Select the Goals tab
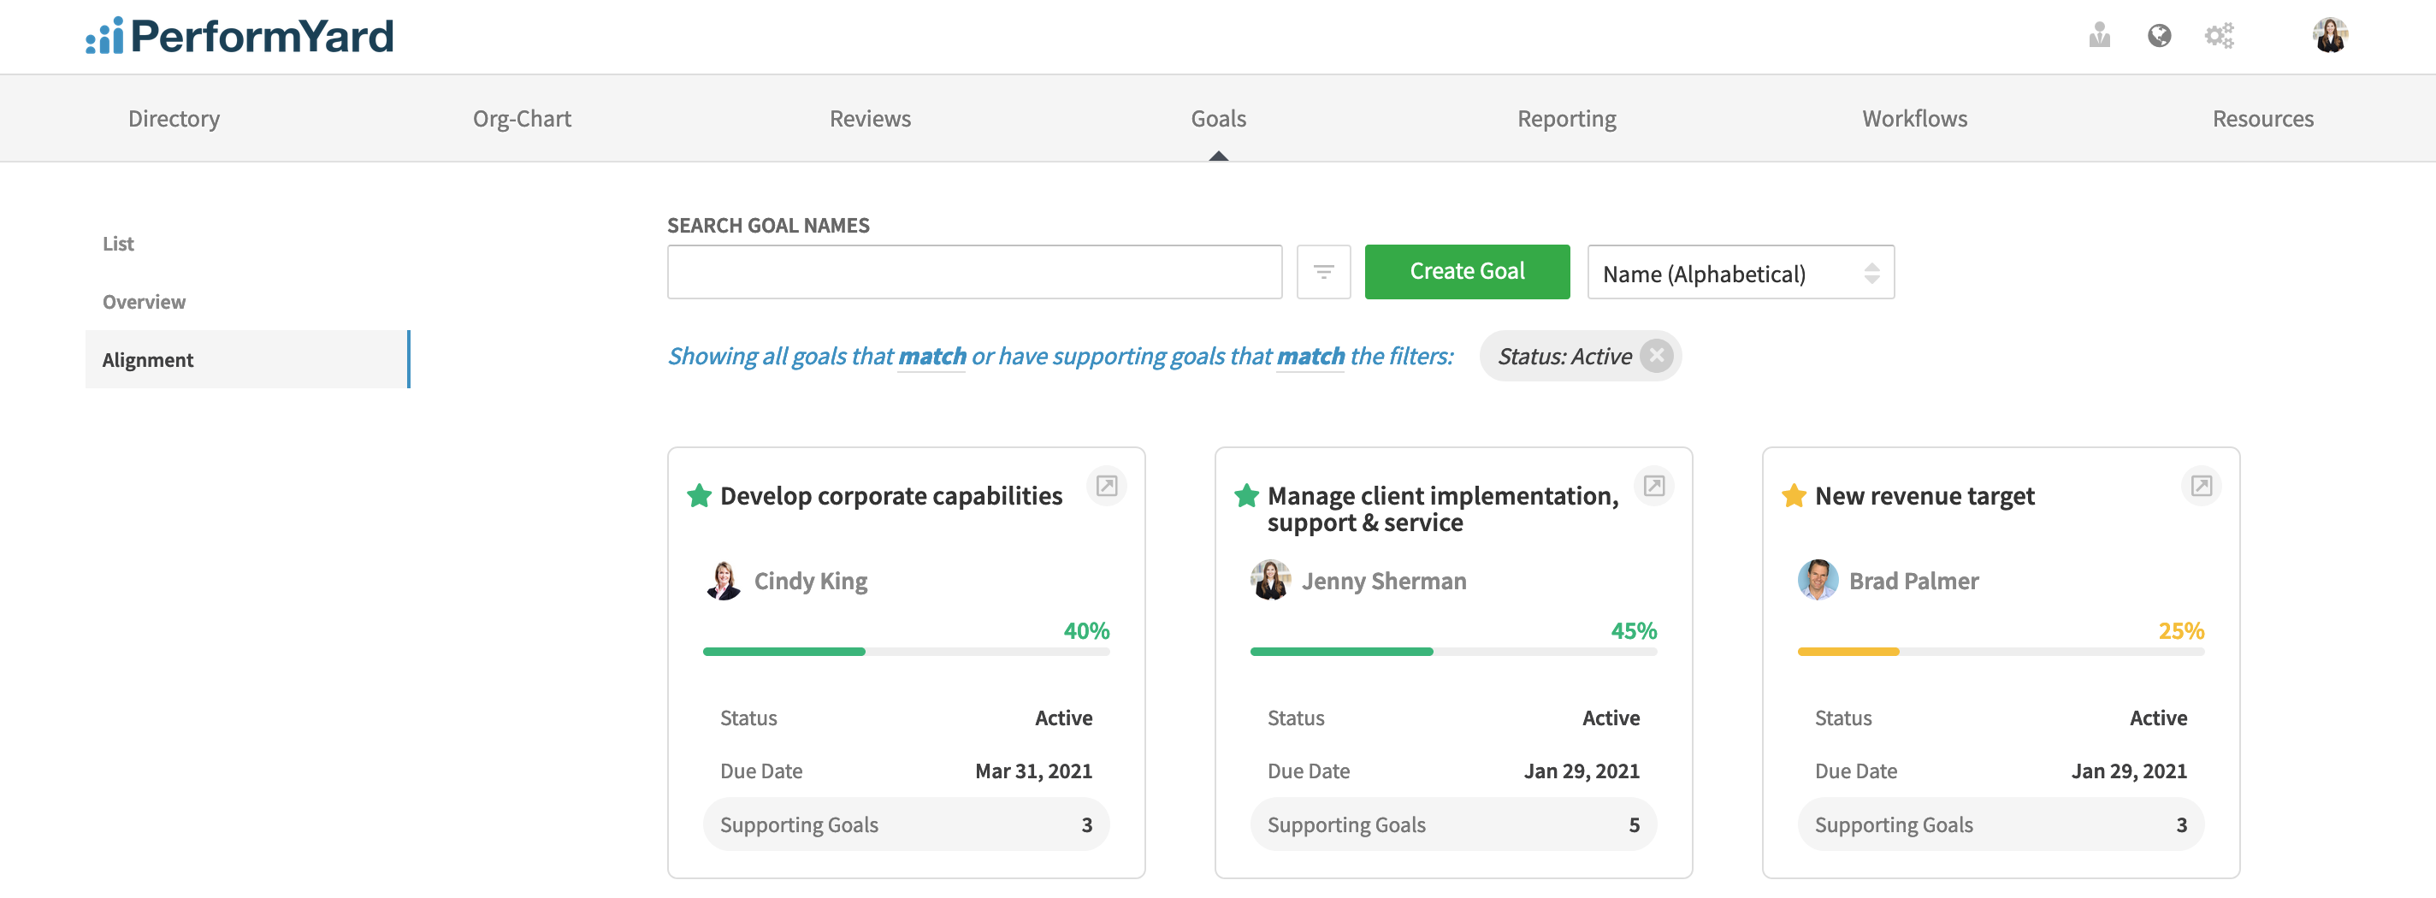 pyautogui.click(x=1218, y=119)
